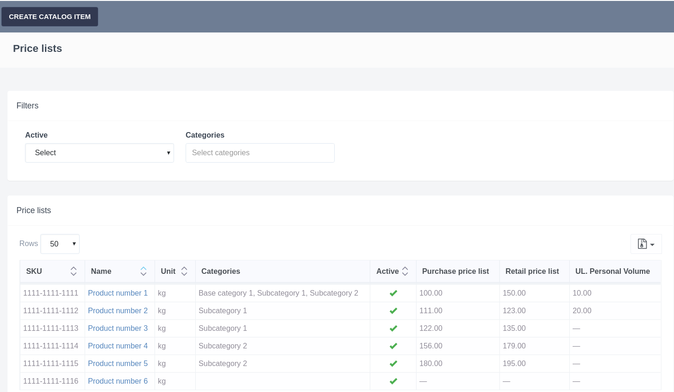674x392 pixels.
Task: Click the active checkmark for Product number 3
Action: (393, 329)
